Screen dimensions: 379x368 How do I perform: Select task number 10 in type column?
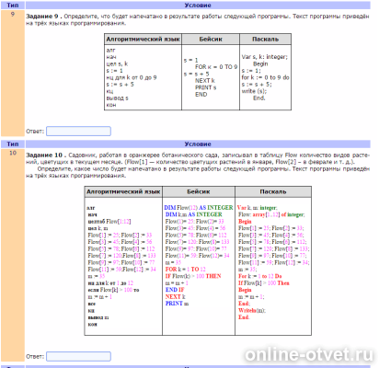(x=13, y=153)
